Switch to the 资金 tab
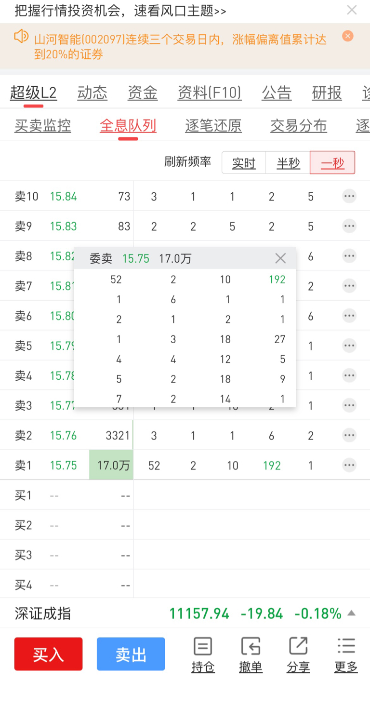Viewport: 370px width, 707px height. coord(143,93)
